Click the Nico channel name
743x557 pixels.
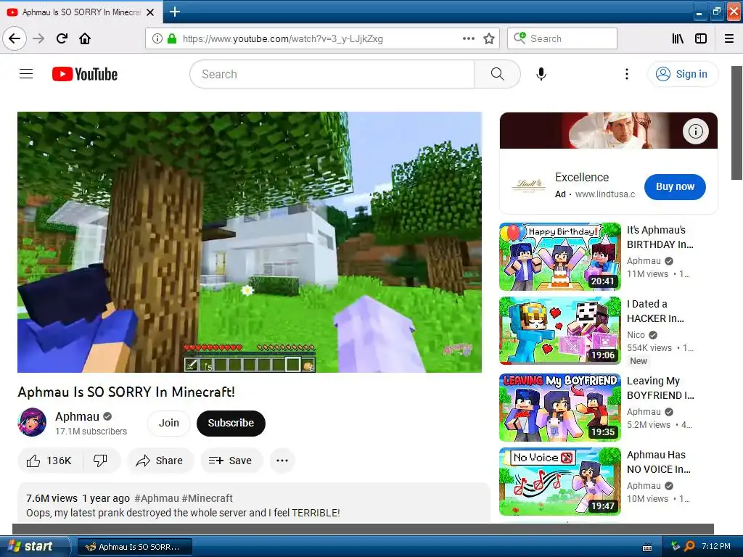point(636,335)
